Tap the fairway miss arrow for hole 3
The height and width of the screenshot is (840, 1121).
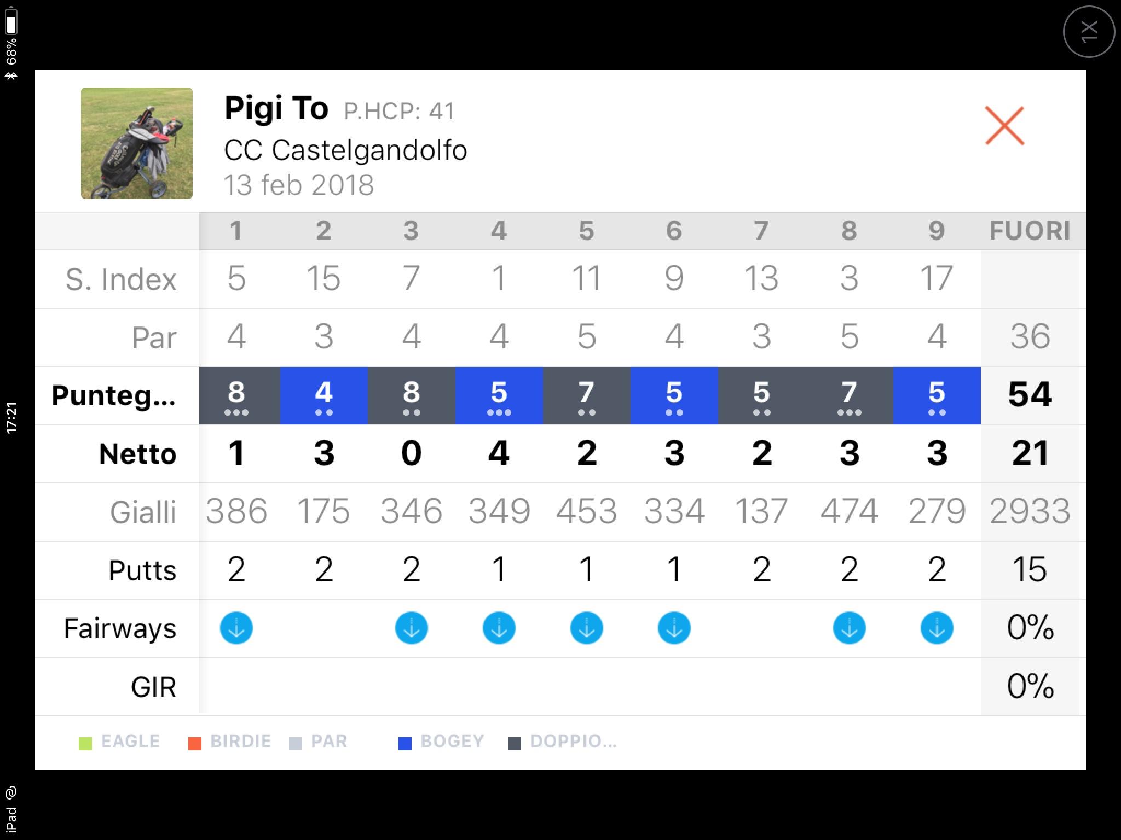[411, 628]
